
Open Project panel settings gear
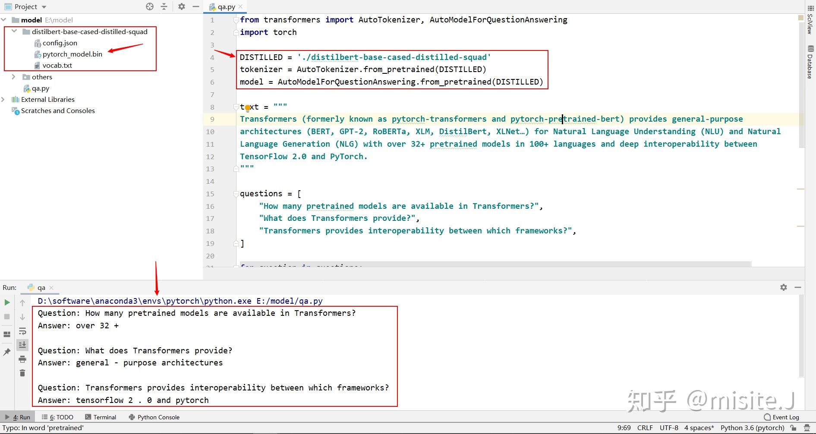(x=182, y=6)
